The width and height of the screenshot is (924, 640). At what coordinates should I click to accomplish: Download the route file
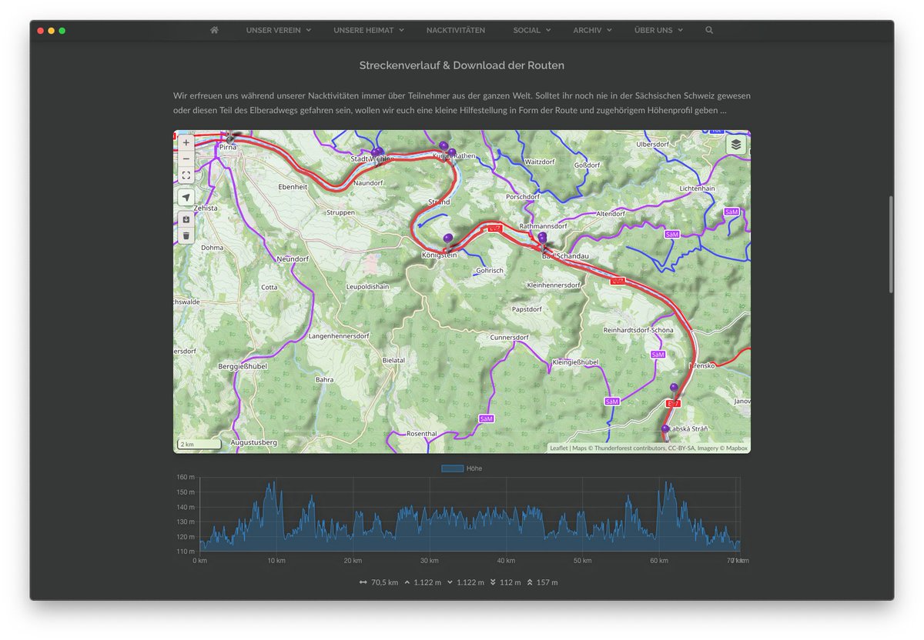[x=186, y=219]
